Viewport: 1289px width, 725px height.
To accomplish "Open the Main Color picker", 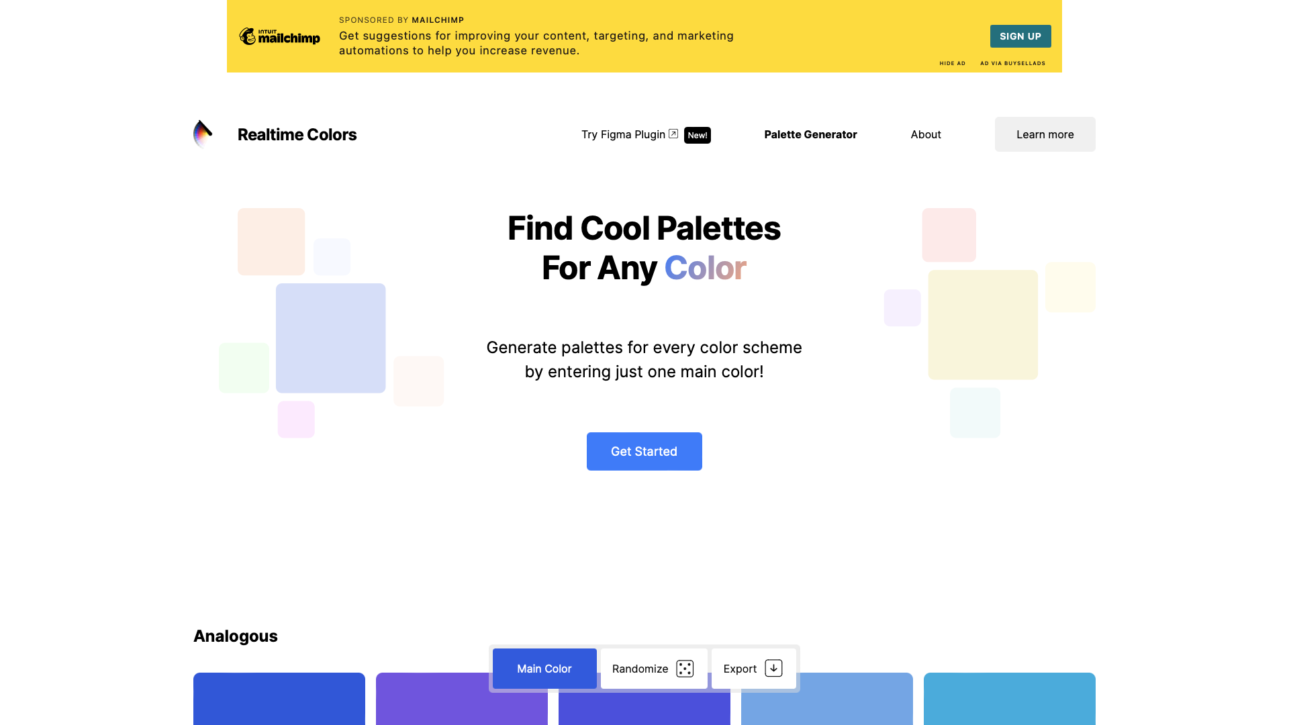I will click(x=544, y=669).
